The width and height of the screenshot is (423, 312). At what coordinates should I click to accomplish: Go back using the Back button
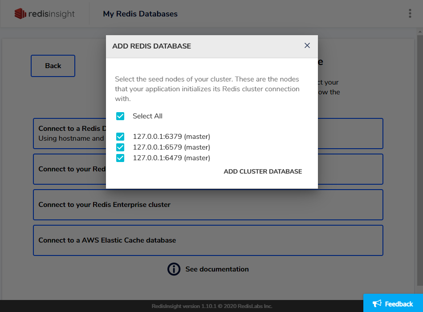[x=53, y=66]
